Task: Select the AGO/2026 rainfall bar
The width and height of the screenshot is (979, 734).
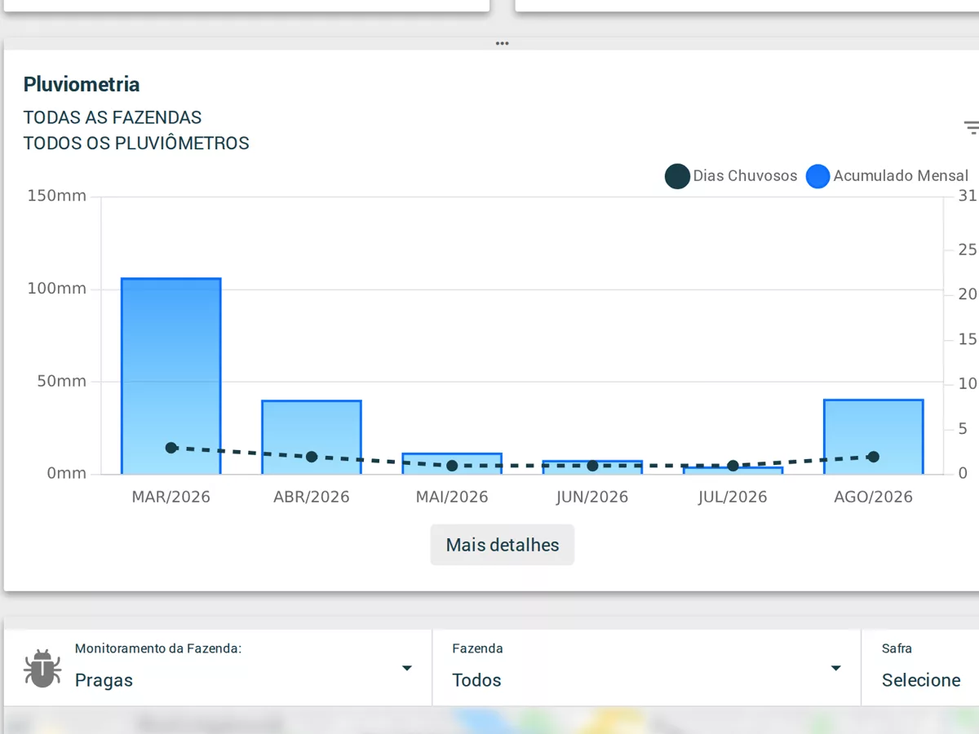Action: [873, 437]
